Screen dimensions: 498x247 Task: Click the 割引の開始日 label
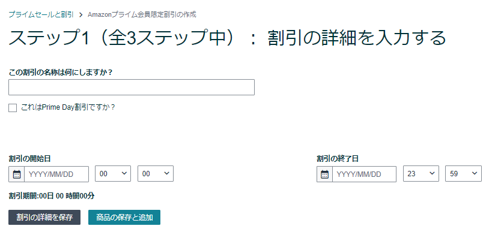coord(29,159)
